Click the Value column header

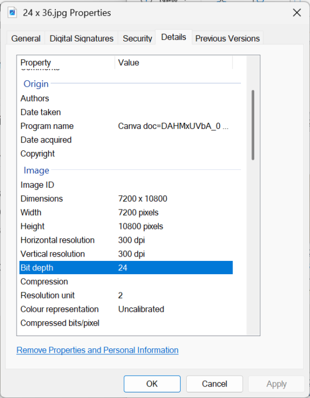pos(174,62)
